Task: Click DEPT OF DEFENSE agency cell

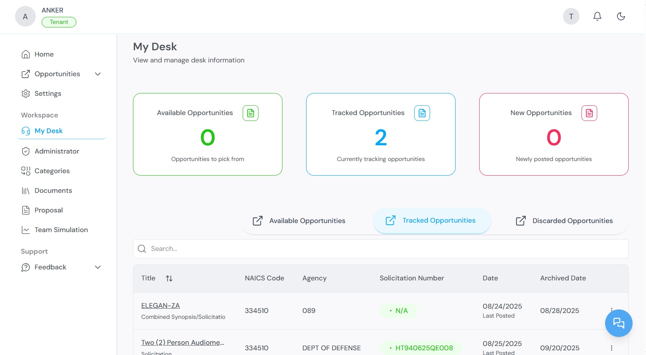Action: coord(331,348)
